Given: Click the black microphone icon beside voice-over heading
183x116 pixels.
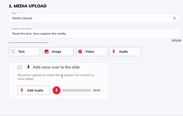Looking at the screenshot, I should pos(28,67).
